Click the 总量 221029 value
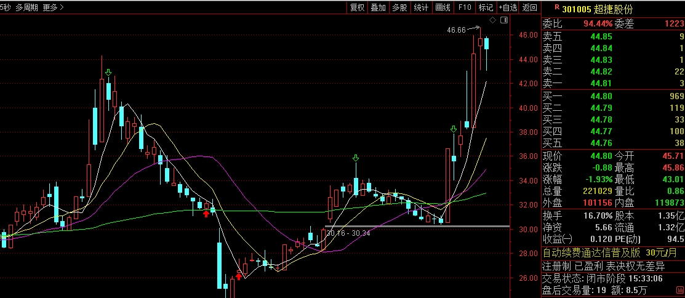The height and width of the screenshot is (298, 685). pos(598,191)
